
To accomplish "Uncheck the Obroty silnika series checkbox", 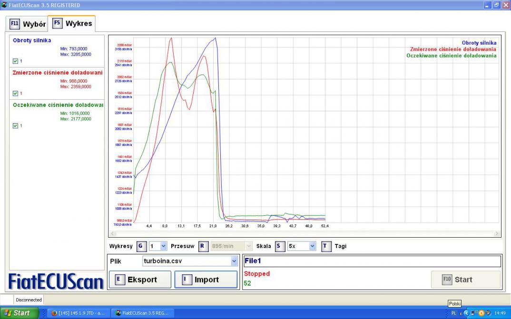I will tap(16, 61).
